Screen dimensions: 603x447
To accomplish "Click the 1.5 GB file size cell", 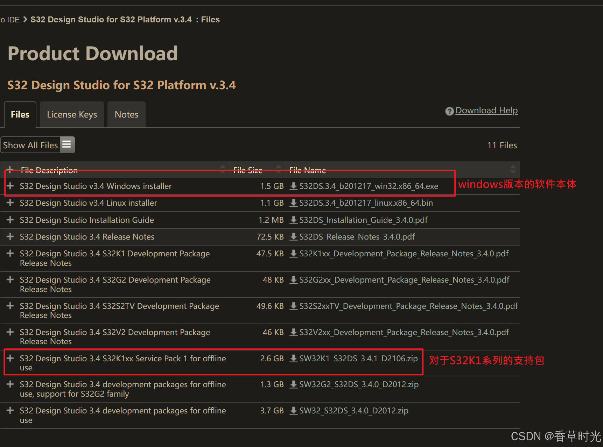I will pos(272,186).
